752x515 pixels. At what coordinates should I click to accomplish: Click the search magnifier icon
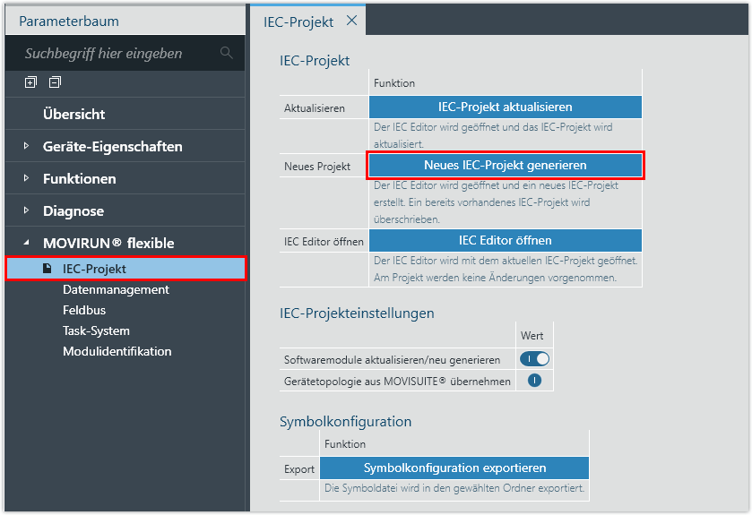pyautogui.click(x=227, y=54)
